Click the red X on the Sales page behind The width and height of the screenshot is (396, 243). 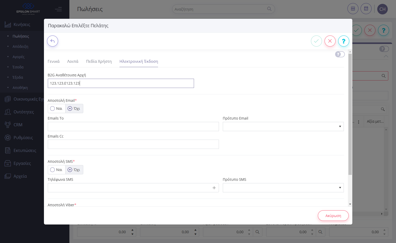pyautogui.click(x=370, y=30)
